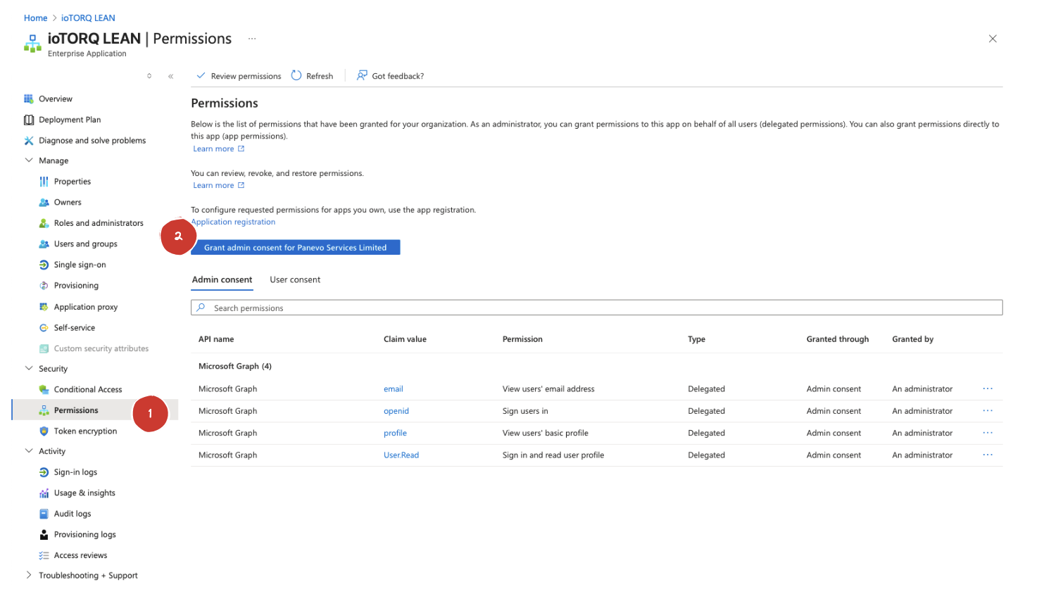Click 'Sign in and read user profile' cell
Image resolution: width=1051 pixels, height=613 pixels.
(553, 455)
